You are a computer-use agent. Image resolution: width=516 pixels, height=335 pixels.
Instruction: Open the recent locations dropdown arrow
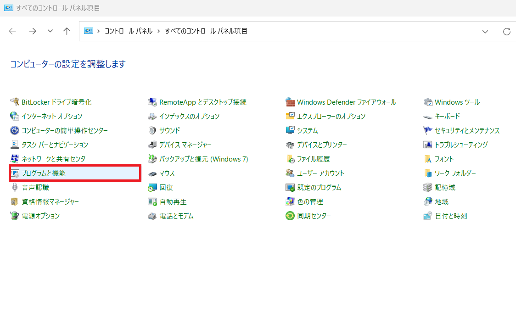tap(50, 31)
